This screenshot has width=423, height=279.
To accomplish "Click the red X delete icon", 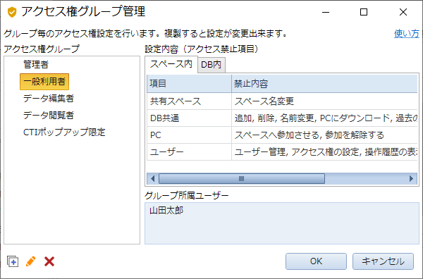I will 49,261.
